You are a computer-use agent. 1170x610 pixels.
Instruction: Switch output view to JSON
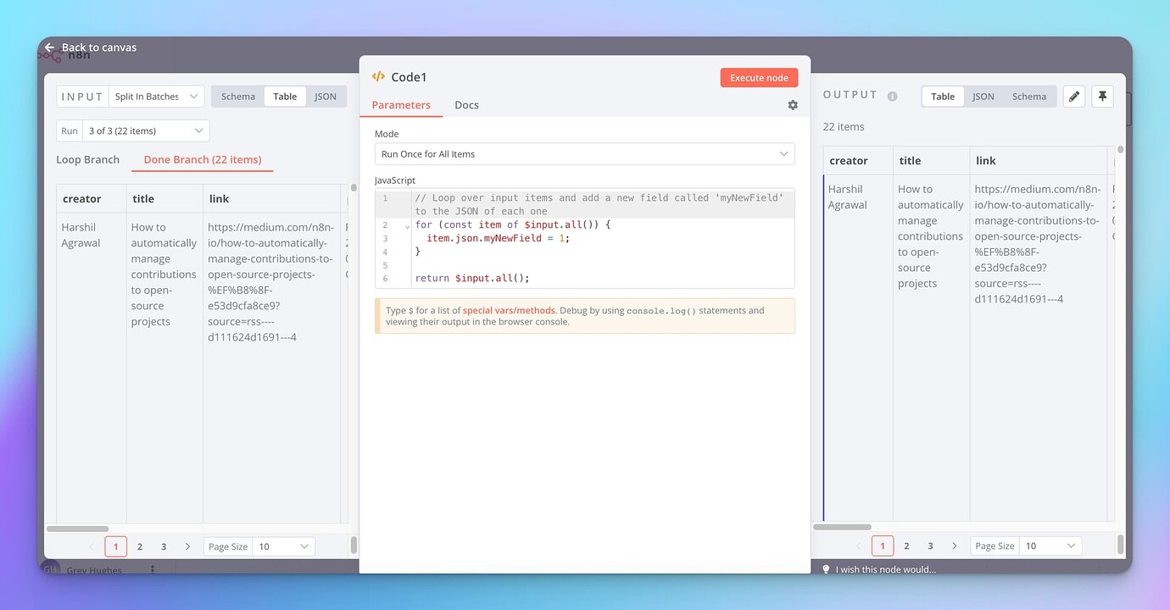[983, 97]
